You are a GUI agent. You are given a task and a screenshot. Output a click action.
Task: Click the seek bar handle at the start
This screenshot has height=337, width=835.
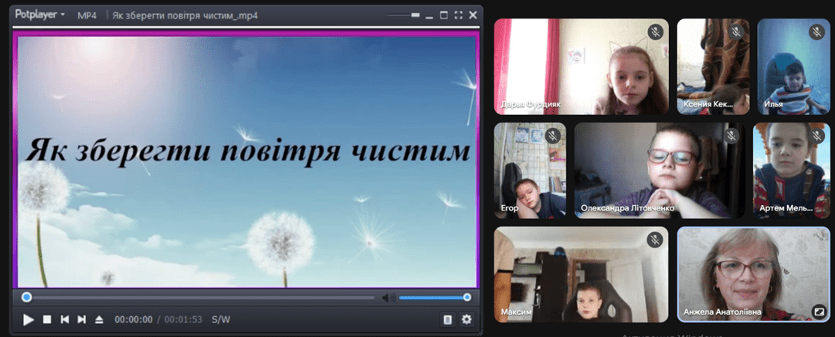click(x=26, y=297)
